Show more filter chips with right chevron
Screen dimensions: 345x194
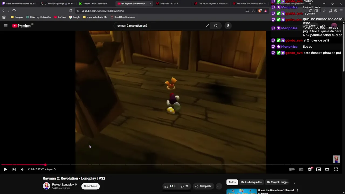pyautogui.click(x=294, y=182)
